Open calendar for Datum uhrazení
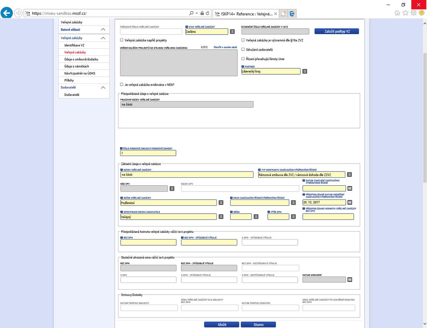 tap(350, 280)
